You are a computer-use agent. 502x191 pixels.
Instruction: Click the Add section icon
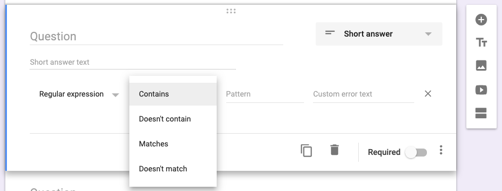pyautogui.click(x=481, y=113)
